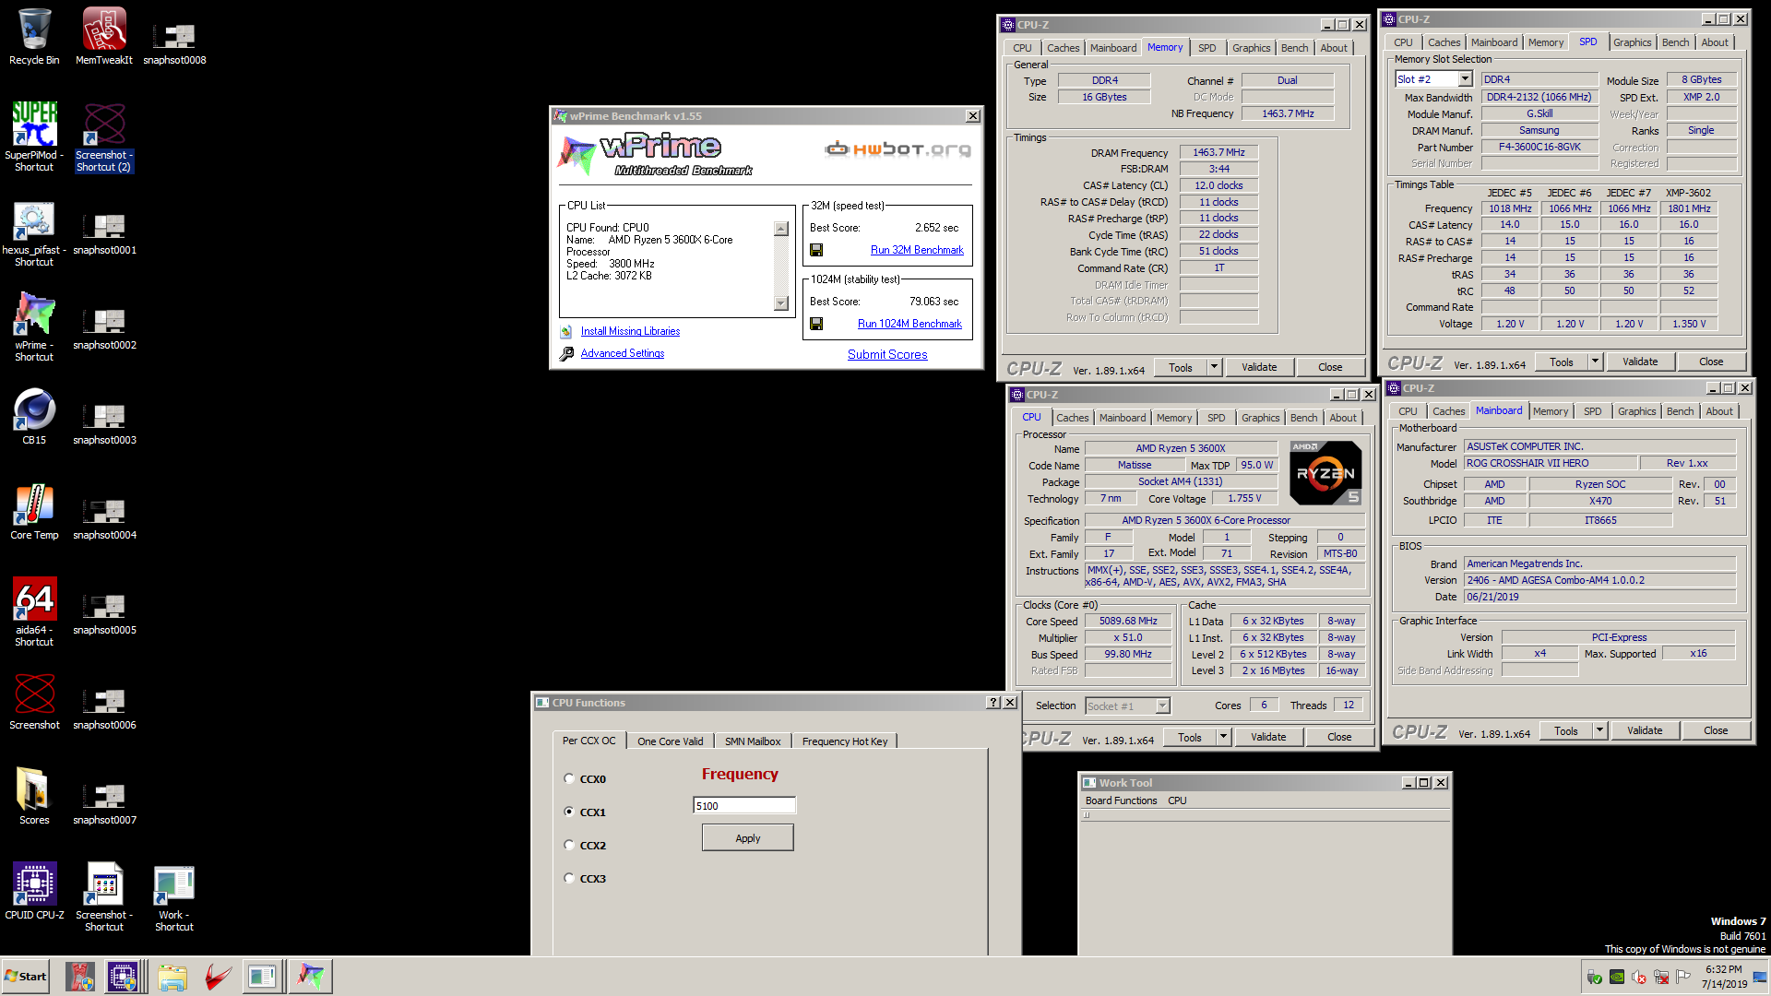The height and width of the screenshot is (996, 1771).
Task: Open the Windows Explorer taskbar icon
Action: pos(172,976)
